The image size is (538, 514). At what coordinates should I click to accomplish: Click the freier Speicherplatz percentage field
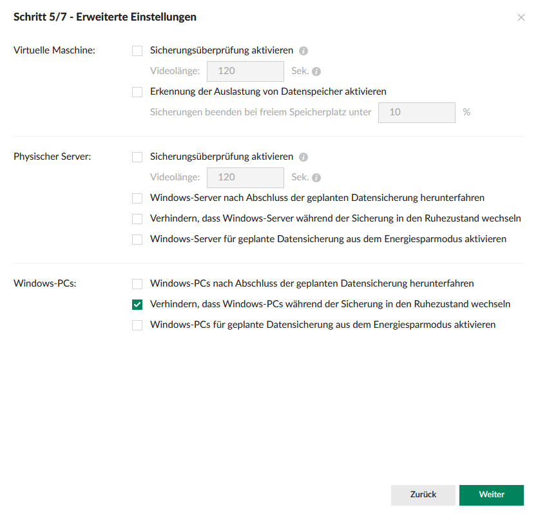[x=416, y=112]
